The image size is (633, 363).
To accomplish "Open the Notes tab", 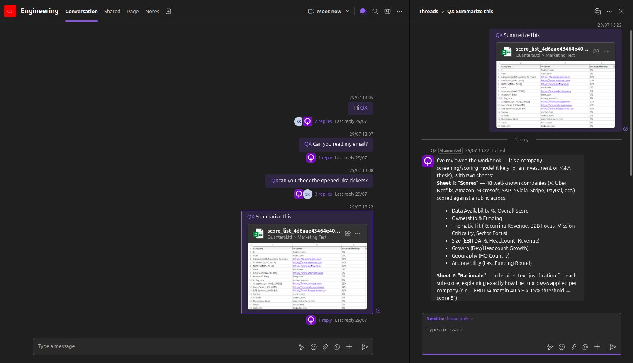I will pos(152,11).
